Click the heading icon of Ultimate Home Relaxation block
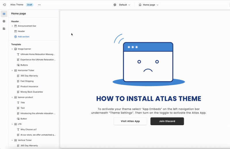 tap(18, 54)
